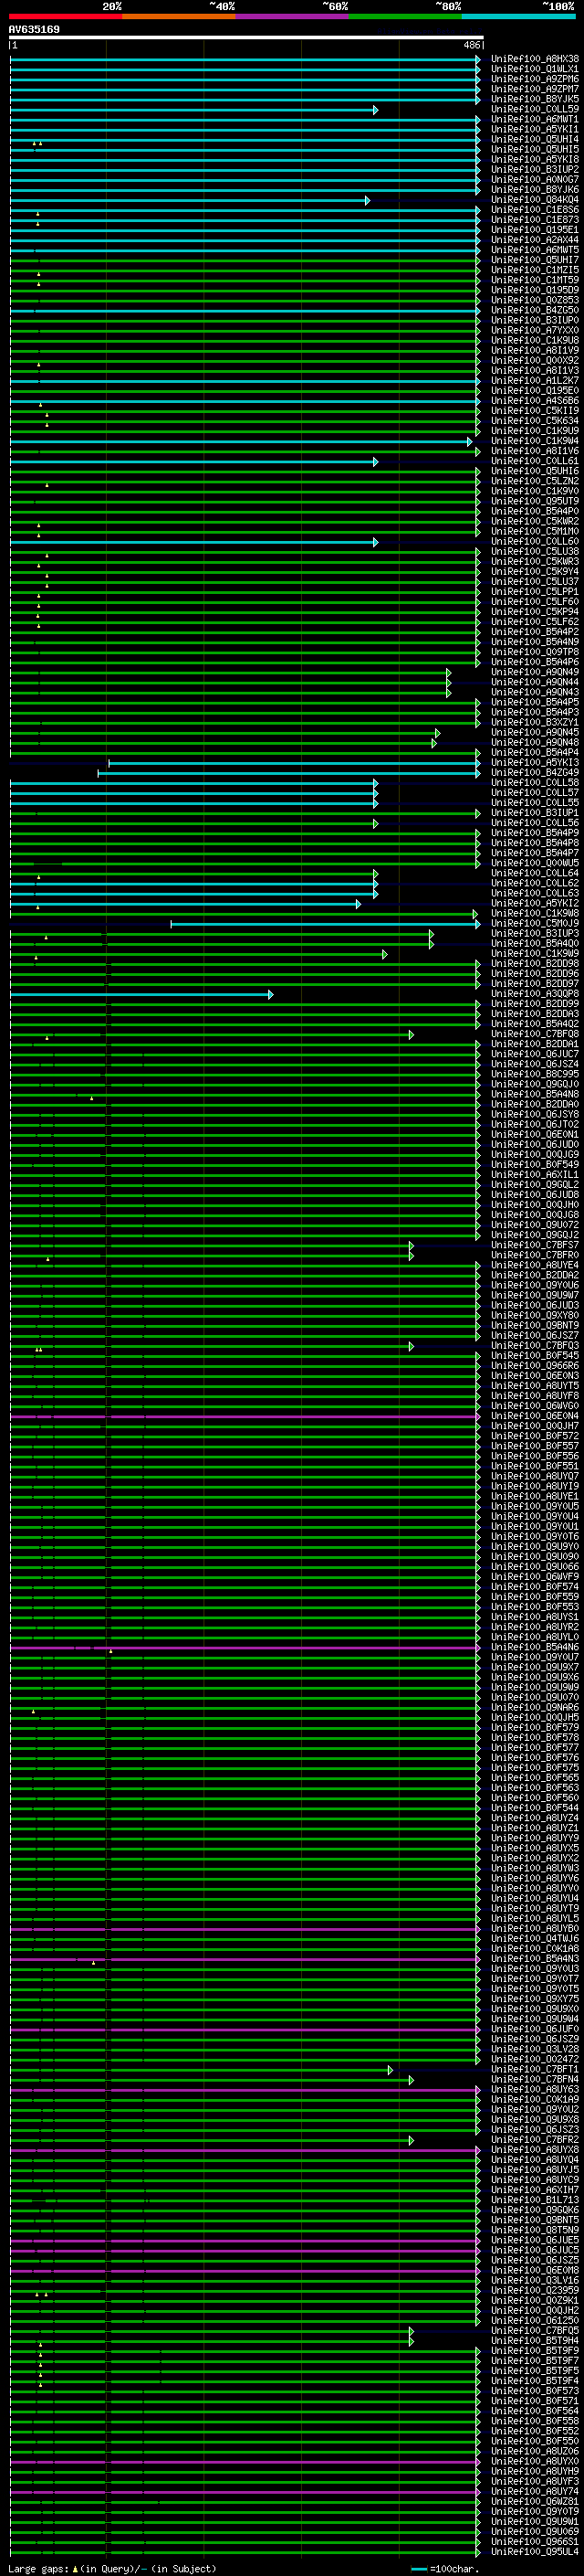Screen dimensions: 584x2576
Task: Click end arrowhead of UniRef100_C0LL58 alignment
Action: (x=375, y=783)
